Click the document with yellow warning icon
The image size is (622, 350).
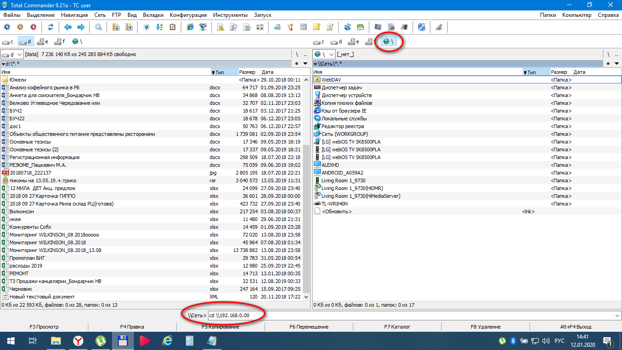(221, 27)
